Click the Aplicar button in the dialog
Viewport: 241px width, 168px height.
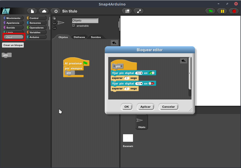point(145,107)
